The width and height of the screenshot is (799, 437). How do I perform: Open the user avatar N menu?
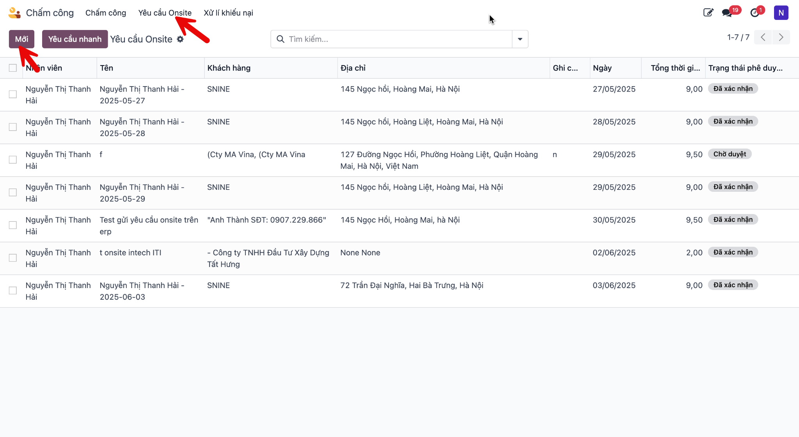click(x=781, y=13)
